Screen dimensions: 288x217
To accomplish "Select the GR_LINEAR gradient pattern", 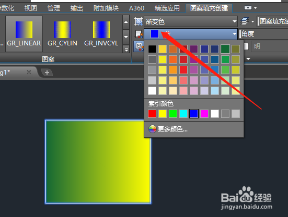I will click(x=24, y=34).
